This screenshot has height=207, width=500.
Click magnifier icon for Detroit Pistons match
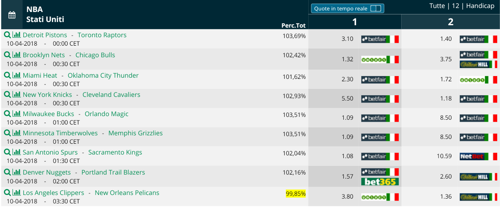coord(7,35)
